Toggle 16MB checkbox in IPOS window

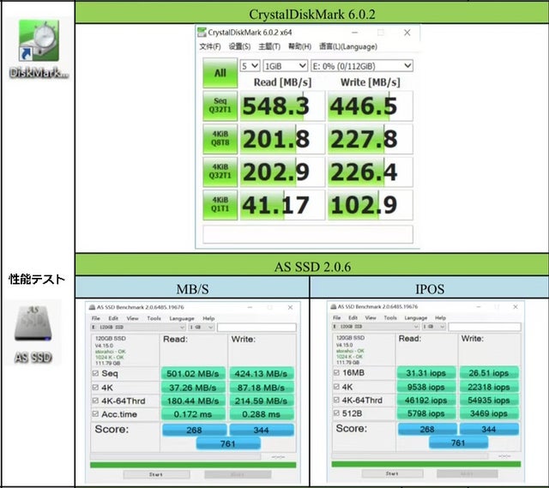tap(336, 372)
